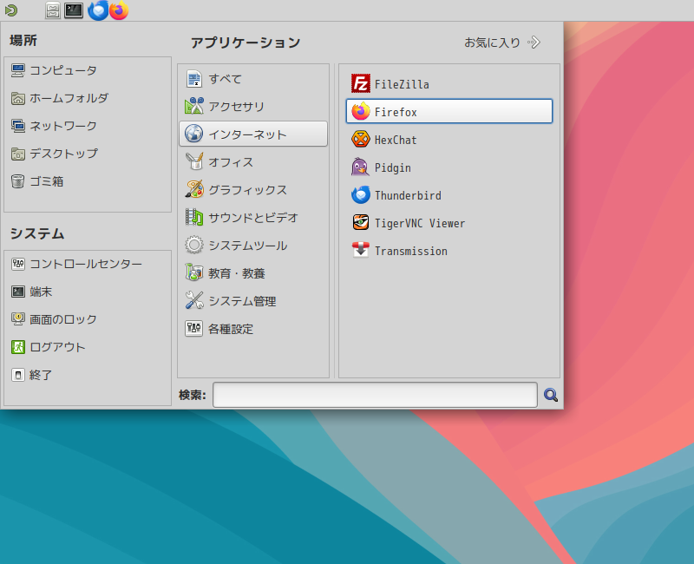Click the 終了 shutdown icon

pyautogui.click(x=17, y=375)
